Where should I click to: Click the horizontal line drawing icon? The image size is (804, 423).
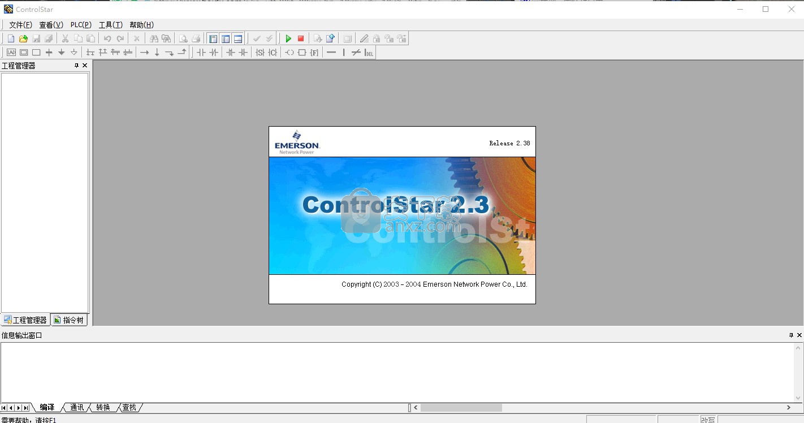pos(331,53)
